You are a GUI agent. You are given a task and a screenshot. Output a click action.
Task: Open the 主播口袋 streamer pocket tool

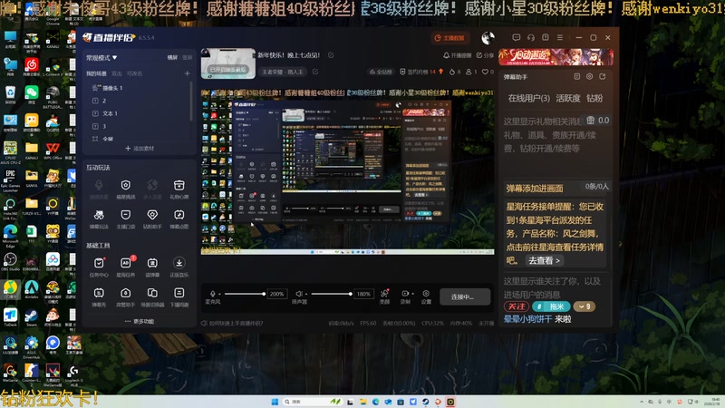tap(125, 219)
